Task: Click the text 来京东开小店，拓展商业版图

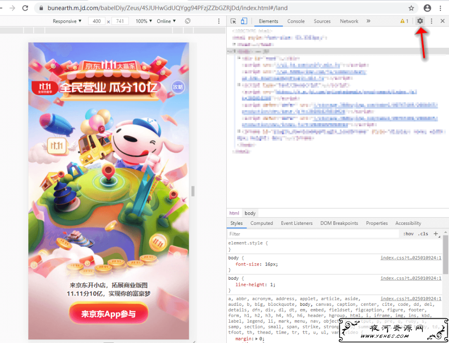Action: pos(108,285)
